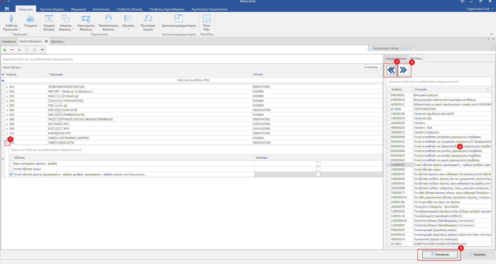Viewport: 496px width, 264px height.
Task: Click the double right arrow remove button
Action: pyautogui.click(x=403, y=70)
